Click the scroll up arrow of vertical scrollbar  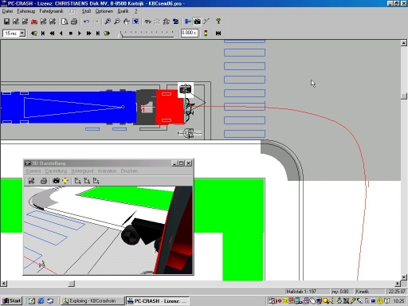[x=404, y=43]
